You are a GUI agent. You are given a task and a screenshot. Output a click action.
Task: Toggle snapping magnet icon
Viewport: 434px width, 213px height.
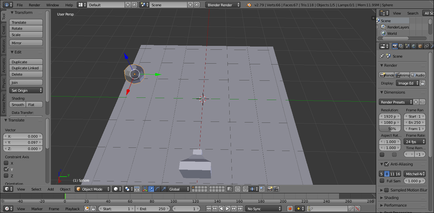coord(245,189)
